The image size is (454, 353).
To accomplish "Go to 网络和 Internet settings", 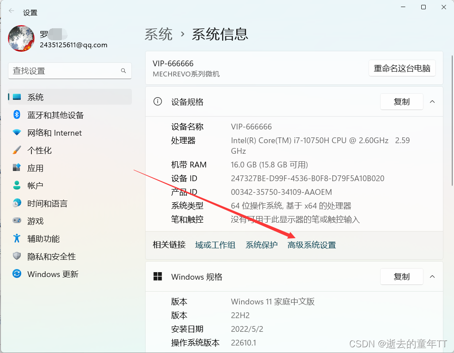I will pyautogui.click(x=70, y=133).
